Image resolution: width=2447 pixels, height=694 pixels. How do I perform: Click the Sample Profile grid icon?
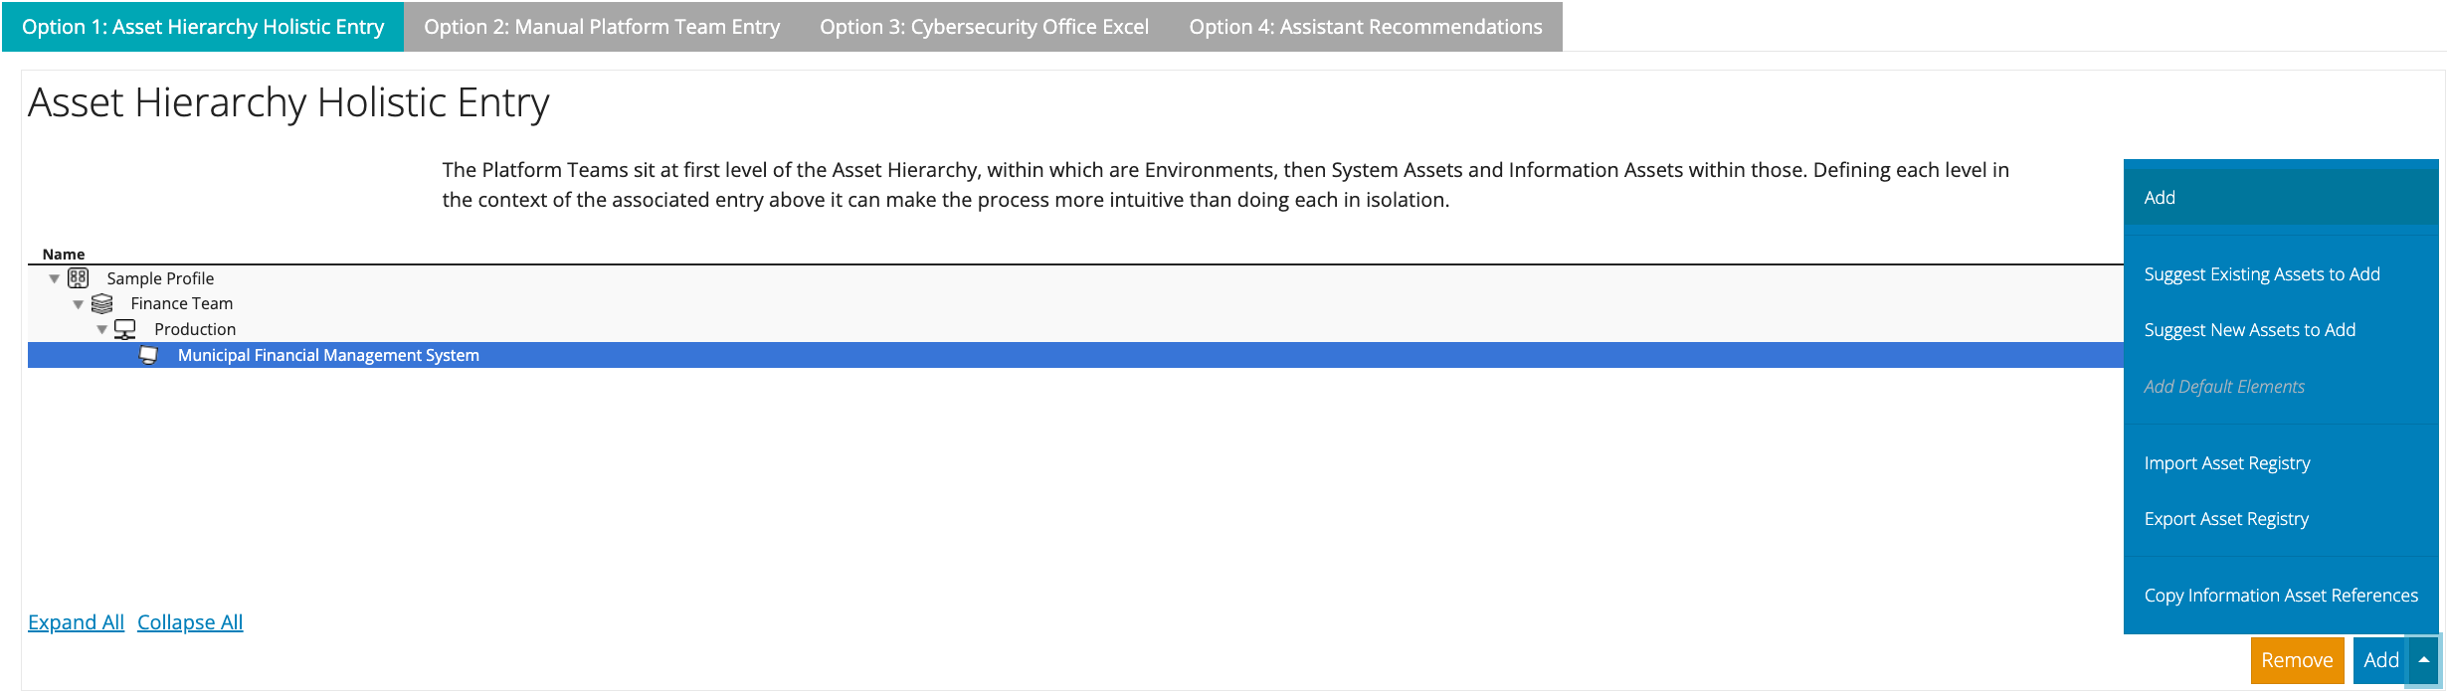[x=78, y=278]
